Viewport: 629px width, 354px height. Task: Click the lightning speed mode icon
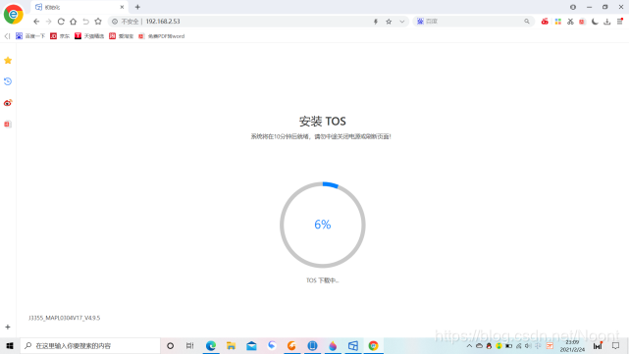(376, 22)
